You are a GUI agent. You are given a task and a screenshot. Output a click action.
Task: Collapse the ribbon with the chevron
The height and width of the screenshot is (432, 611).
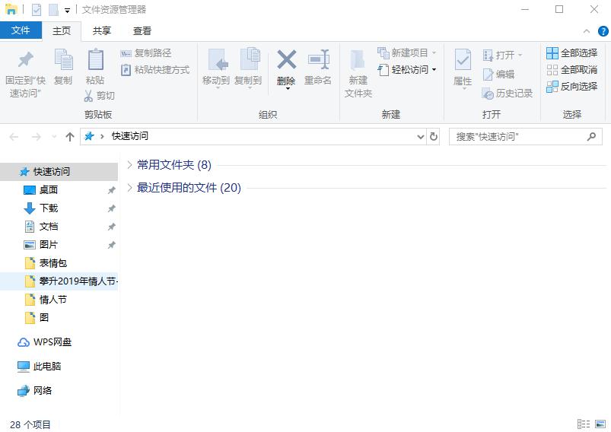click(x=587, y=31)
